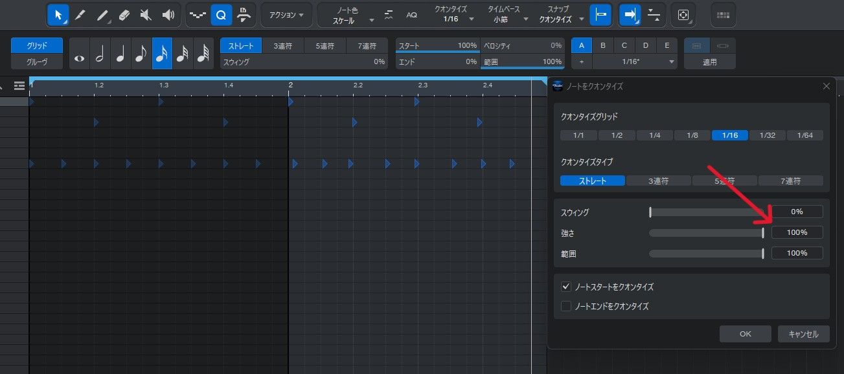Screen dimensions: 844x374
Task: Select the Listen speaker tool
Action: coord(168,15)
